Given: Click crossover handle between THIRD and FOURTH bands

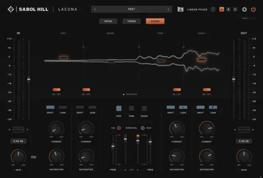Looking at the screenshot, I should 183,47.
